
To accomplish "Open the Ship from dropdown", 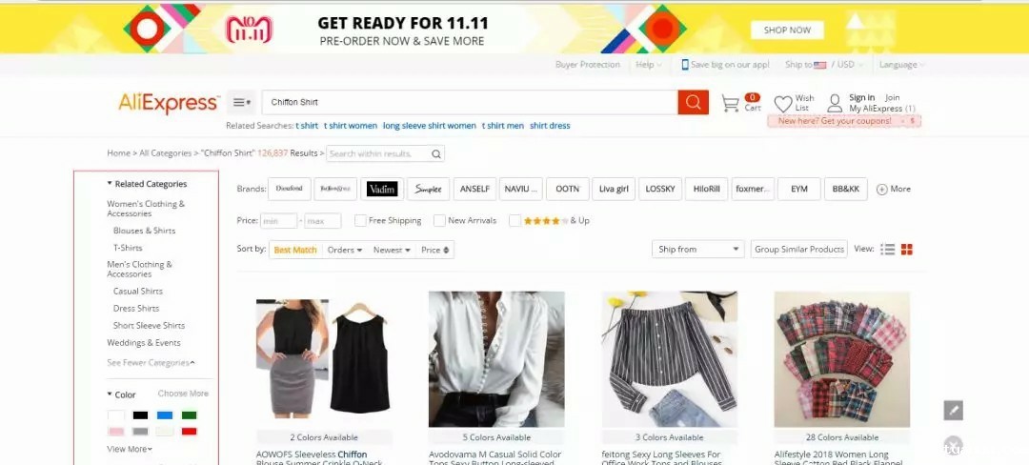I will click(697, 250).
